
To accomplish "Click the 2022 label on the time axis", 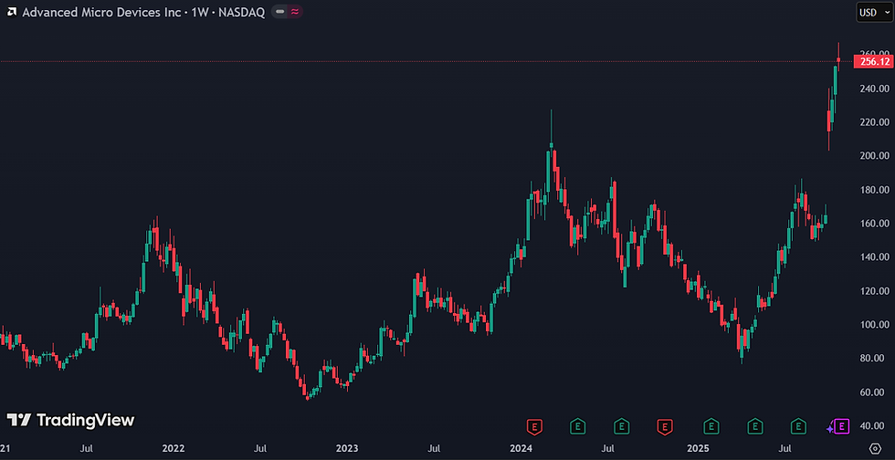I will pyautogui.click(x=174, y=448).
